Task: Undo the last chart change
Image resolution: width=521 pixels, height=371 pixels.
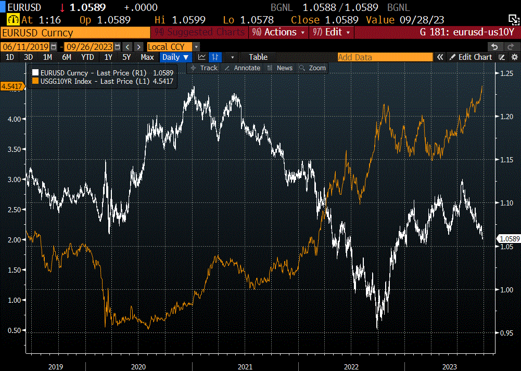Action: coord(494,47)
